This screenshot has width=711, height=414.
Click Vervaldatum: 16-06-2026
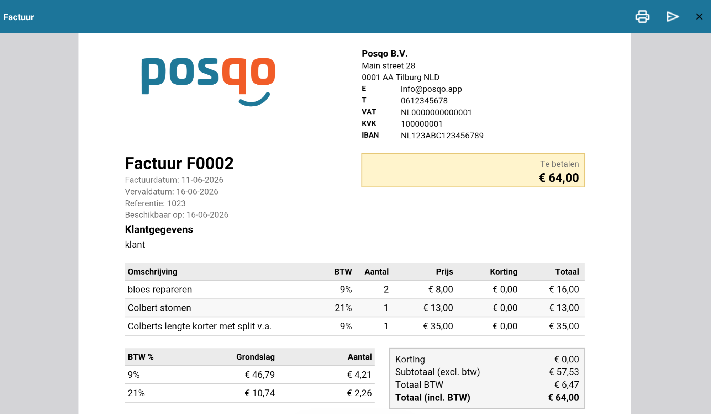[x=172, y=192]
